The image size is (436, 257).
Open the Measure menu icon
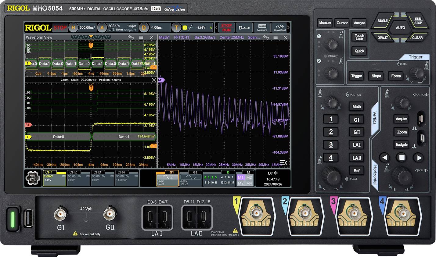click(x=262, y=27)
